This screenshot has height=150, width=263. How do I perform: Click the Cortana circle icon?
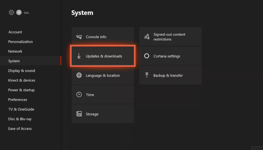[x=147, y=56]
